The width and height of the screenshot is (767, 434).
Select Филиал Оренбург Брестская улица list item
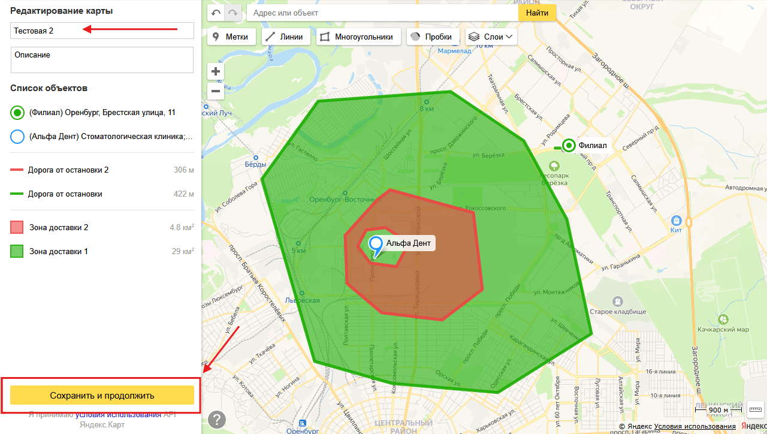101,112
